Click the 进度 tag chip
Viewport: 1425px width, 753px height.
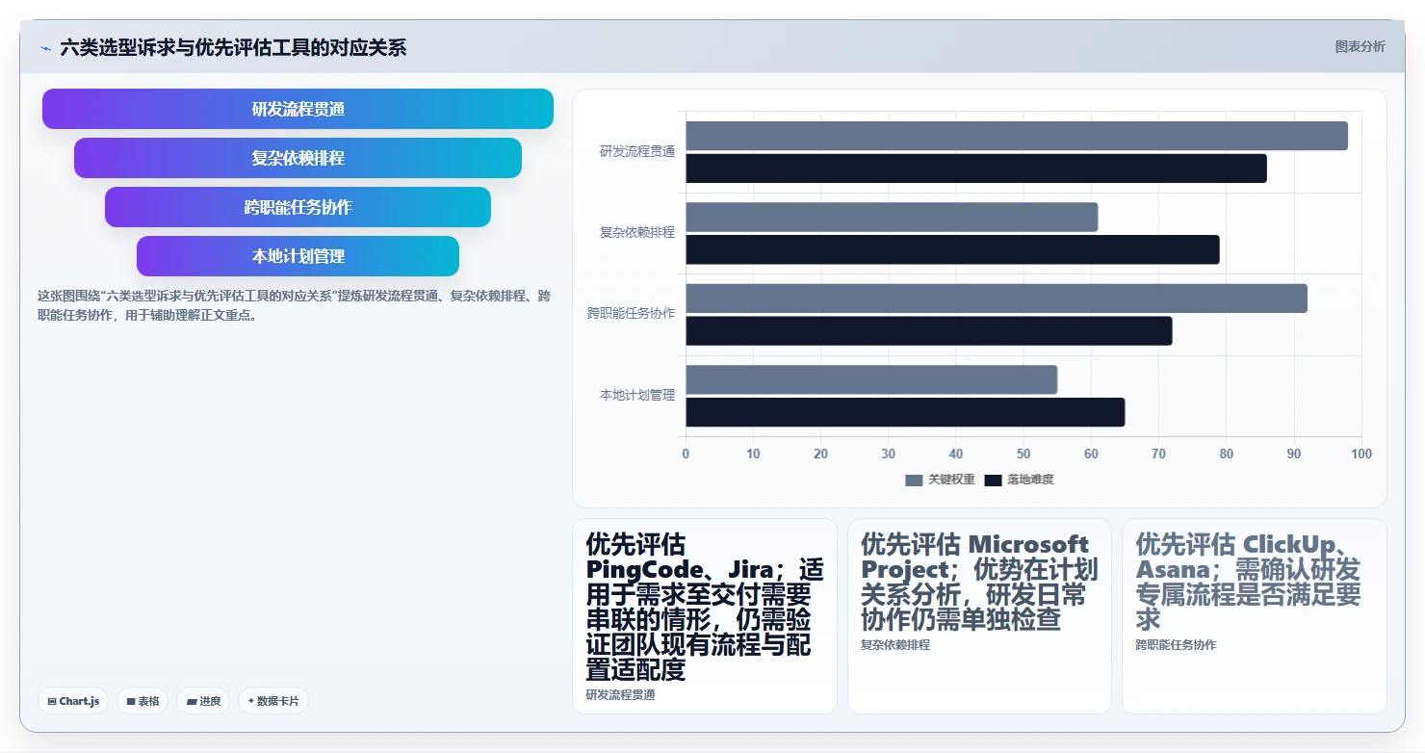coord(203,701)
